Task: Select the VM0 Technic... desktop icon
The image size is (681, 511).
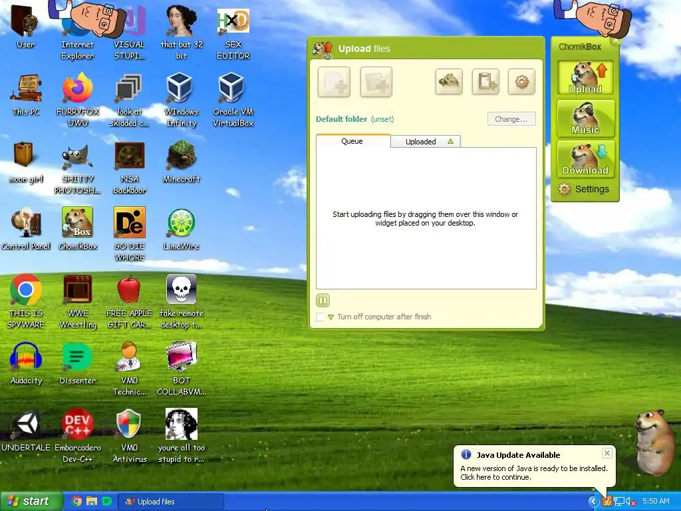Action: [130, 369]
